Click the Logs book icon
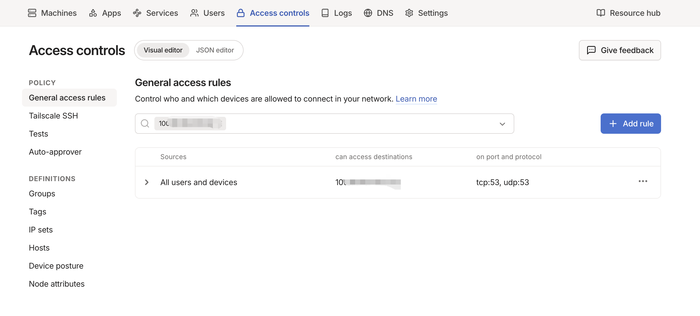700x316 pixels. [x=325, y=13]
